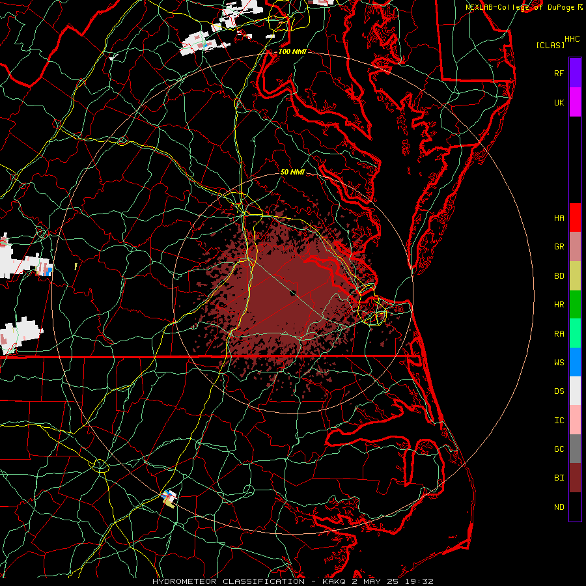The image size is (586, 586).
Task: Click the DS legend label
Action: [559, 391]
